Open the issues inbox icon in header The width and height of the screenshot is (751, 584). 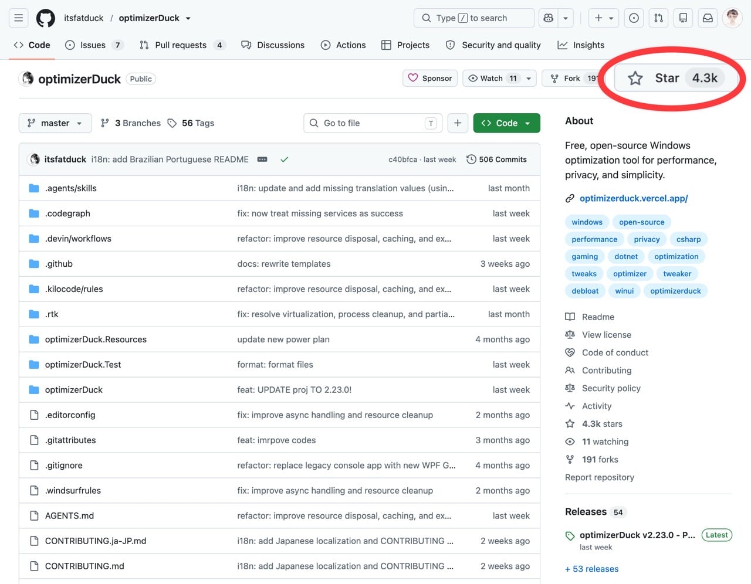634,18
